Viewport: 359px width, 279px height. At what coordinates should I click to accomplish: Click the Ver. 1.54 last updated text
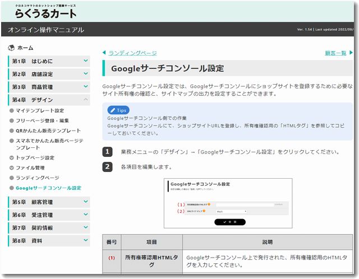click(325, 30)
